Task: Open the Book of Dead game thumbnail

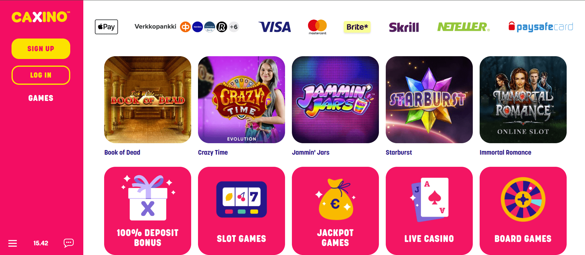Action: pos(148,100)
